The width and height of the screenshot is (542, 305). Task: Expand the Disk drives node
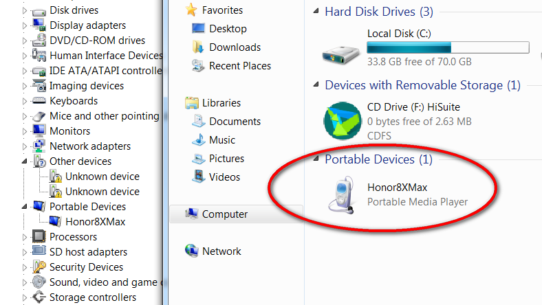25,10
